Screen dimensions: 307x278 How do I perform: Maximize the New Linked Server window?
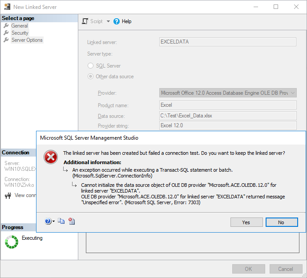click(276, 7)
